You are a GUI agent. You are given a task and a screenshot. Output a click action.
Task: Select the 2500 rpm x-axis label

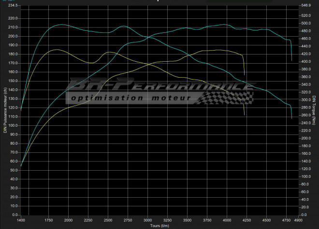point(108,220)
